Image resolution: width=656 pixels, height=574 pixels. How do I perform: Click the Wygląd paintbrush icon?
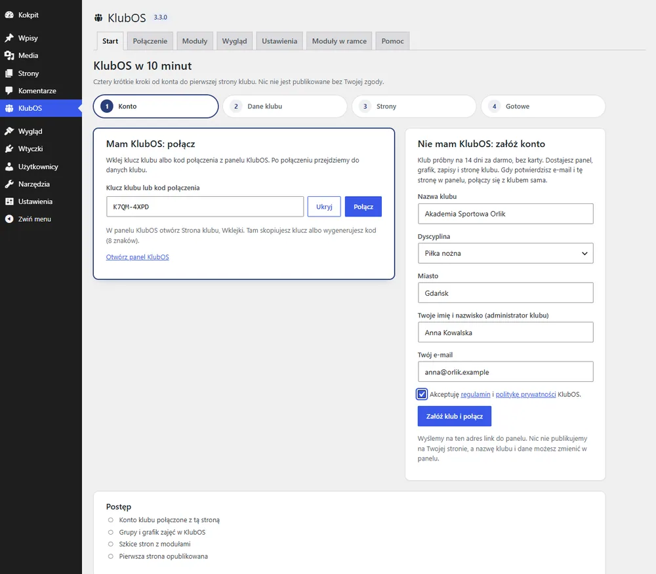(9, 131)
